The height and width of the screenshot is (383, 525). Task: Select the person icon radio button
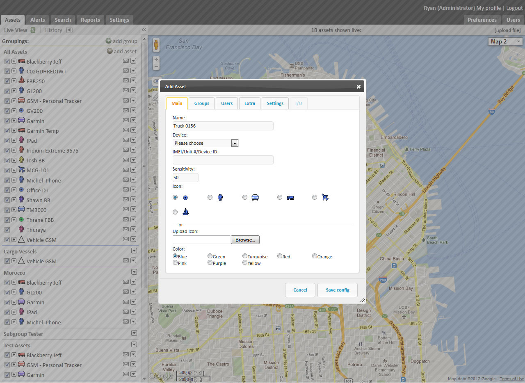(x=210, y=197)
